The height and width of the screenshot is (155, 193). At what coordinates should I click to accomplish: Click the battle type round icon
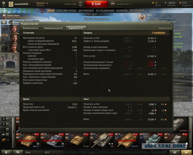coord(112,4)
